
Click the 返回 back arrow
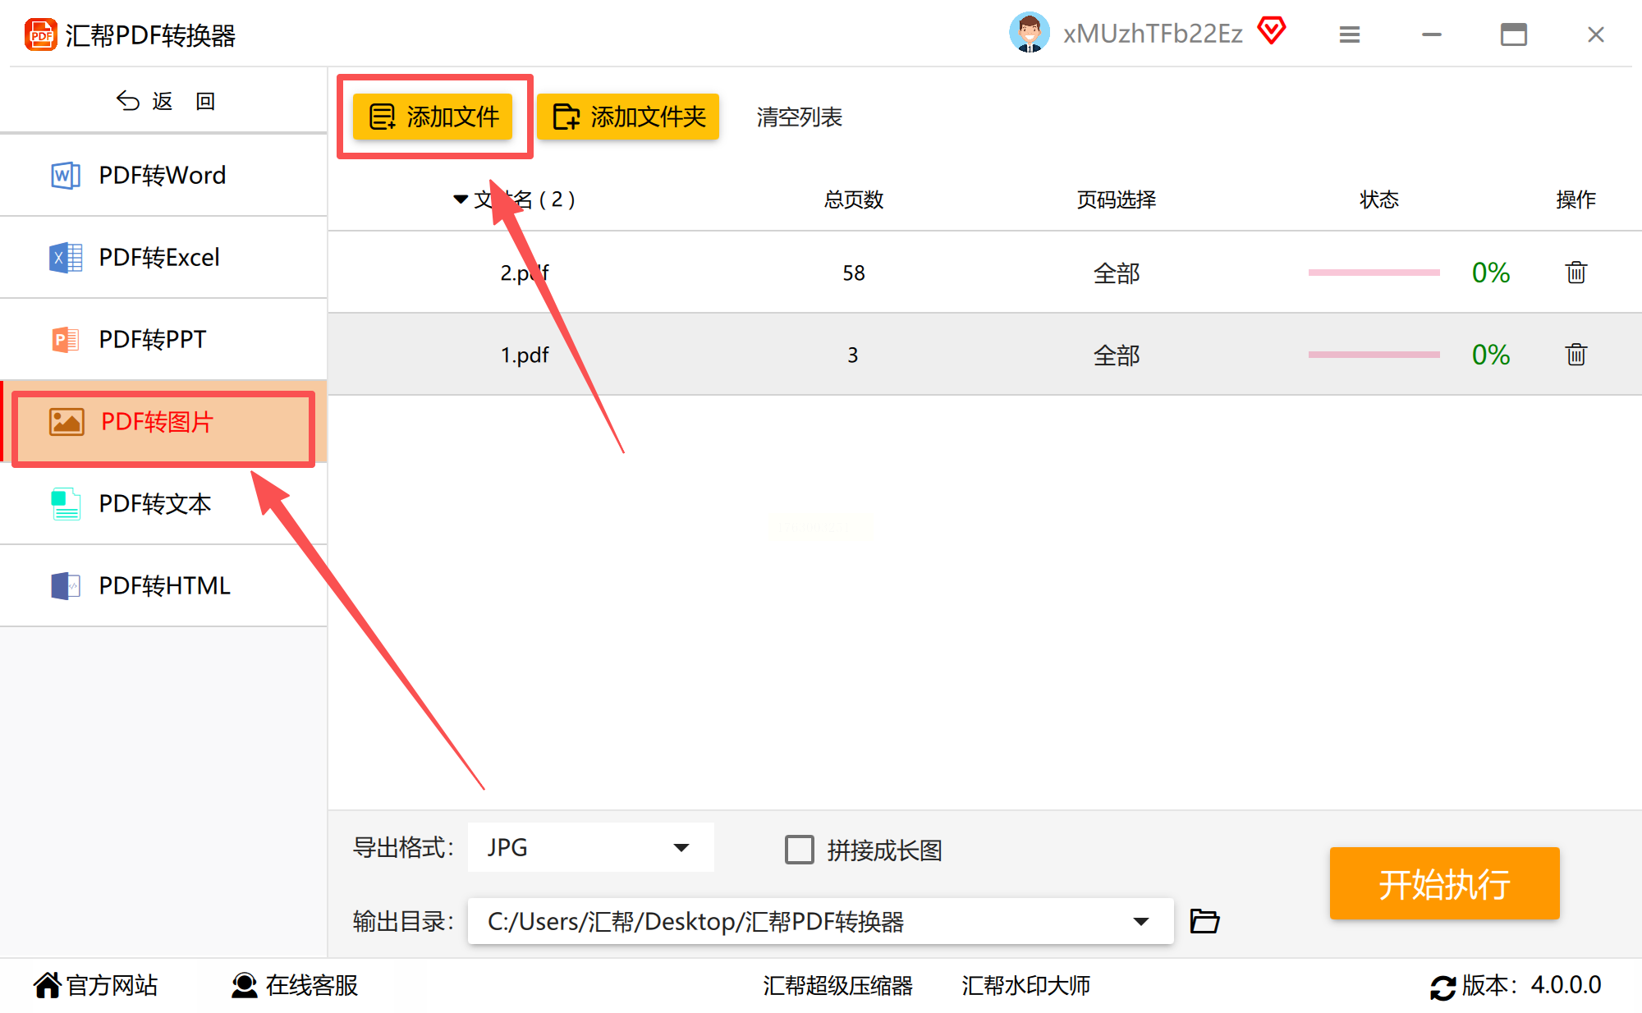tap(128, 101)
